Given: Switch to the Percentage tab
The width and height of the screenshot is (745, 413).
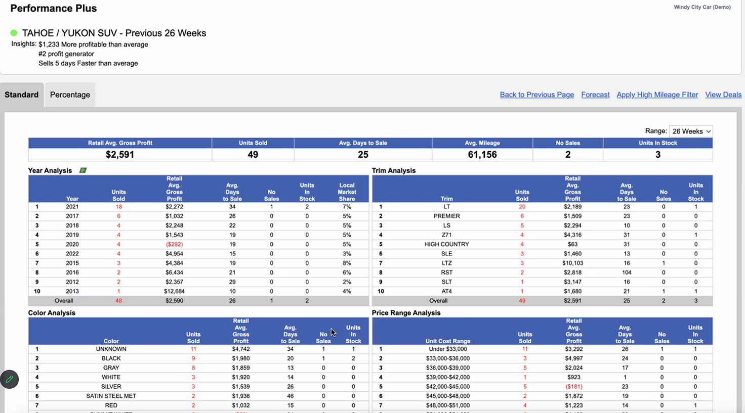Looking at the screenshot, I should click(69, 95).
